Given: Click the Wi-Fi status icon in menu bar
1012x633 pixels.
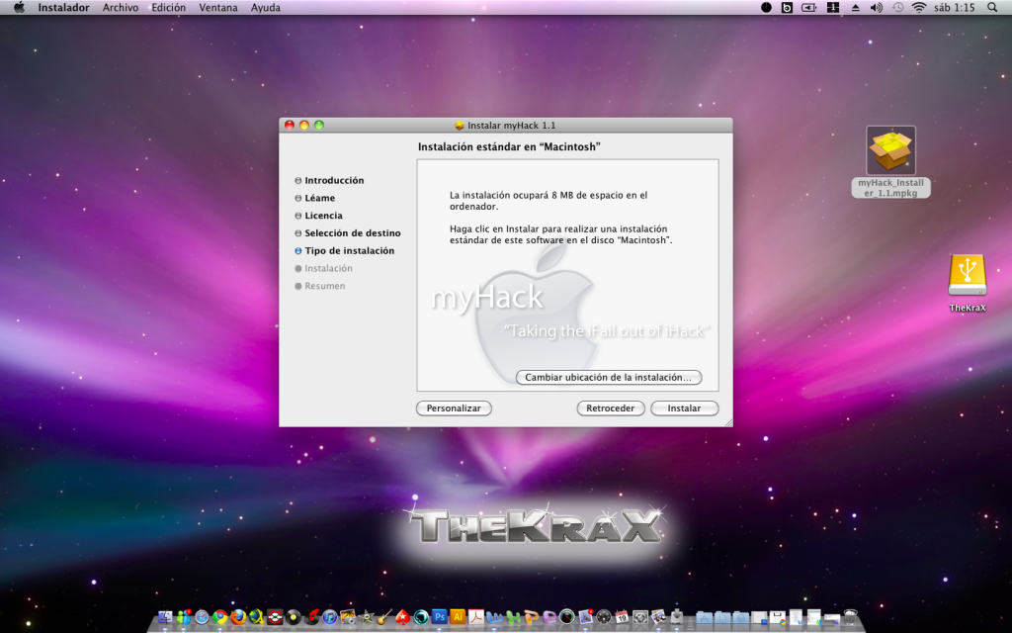Looking at the screenshot, I should [919, 8].
